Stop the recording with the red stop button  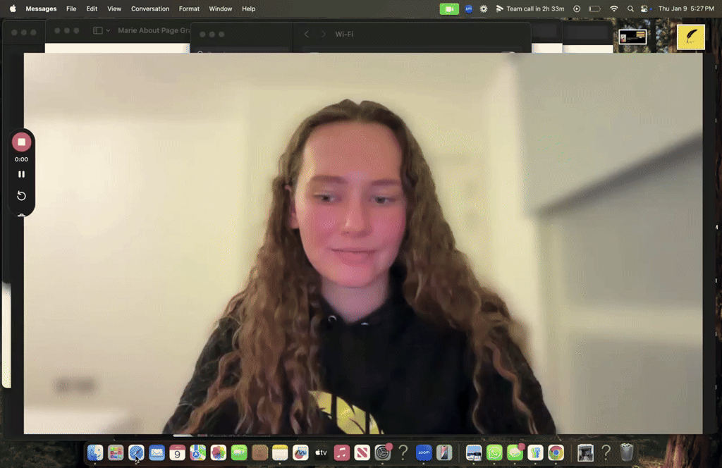pyautogui.click(x=21, y=142)
